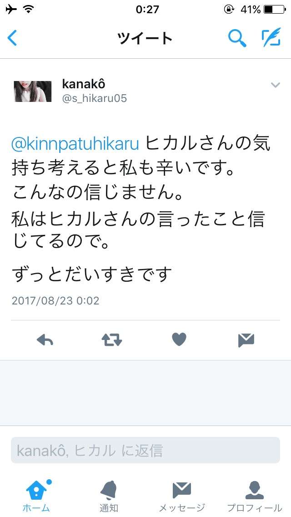Tap the kanakô display name

point(84,84)
